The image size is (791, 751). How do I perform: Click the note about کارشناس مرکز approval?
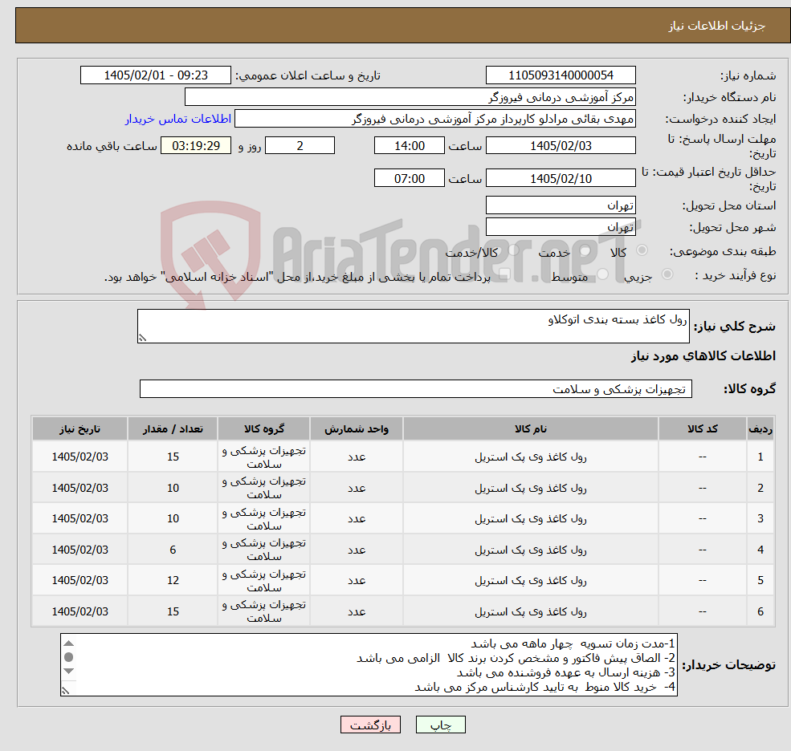coord(544,687)
